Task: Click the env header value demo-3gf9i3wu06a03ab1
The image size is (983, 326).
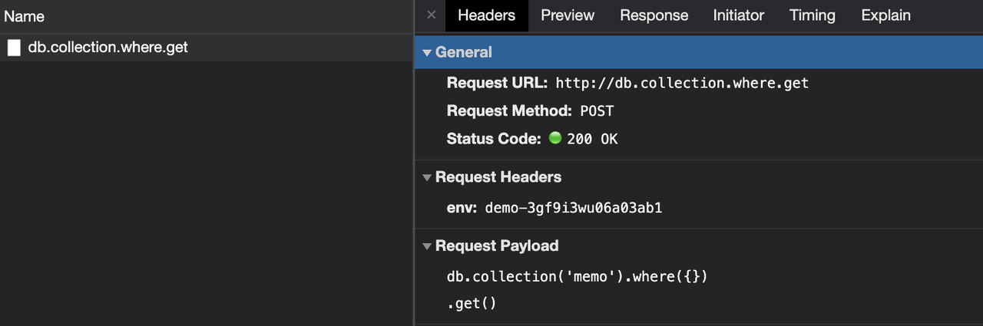Action: (573, 207)
